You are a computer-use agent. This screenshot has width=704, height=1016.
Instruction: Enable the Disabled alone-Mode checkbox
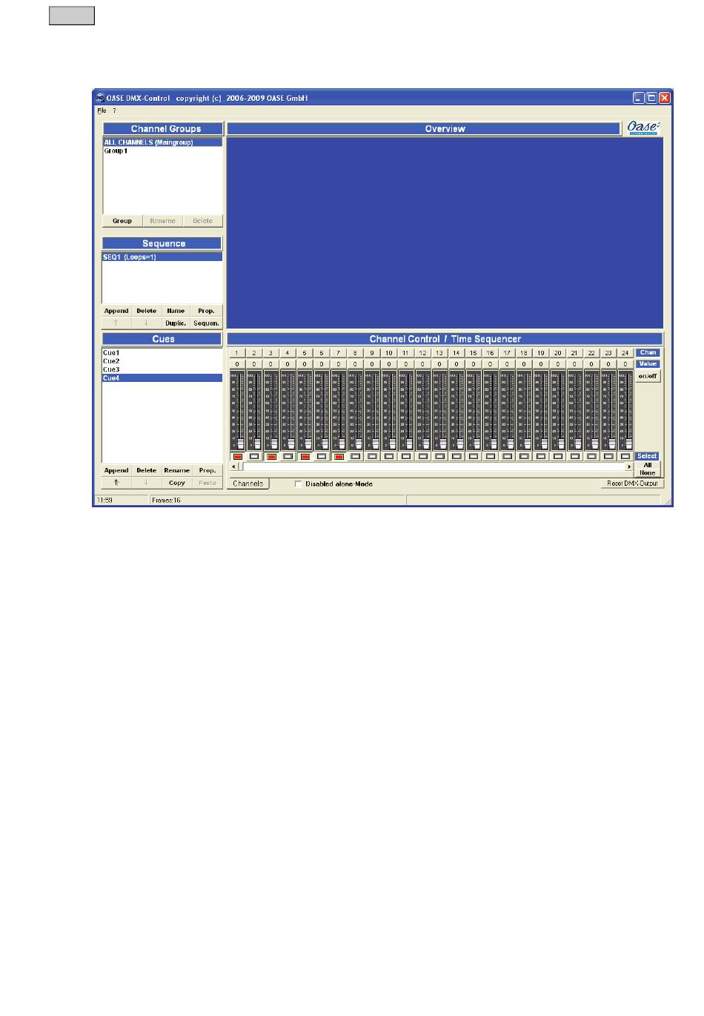click(299, 484)
